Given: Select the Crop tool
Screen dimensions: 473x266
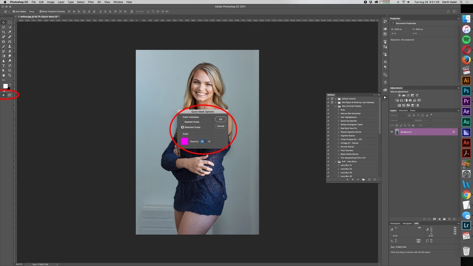Looking at the screenshot, I should 3,32.
